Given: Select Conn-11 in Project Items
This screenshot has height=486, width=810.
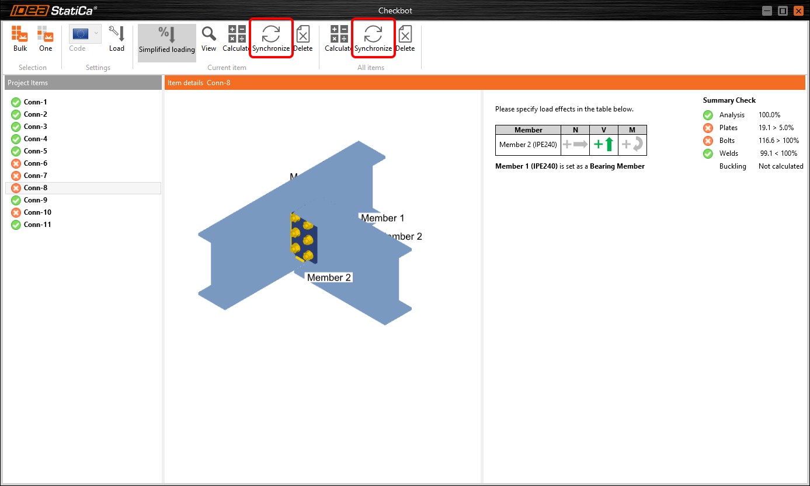Looking at the screenshot, I should 83,225.
